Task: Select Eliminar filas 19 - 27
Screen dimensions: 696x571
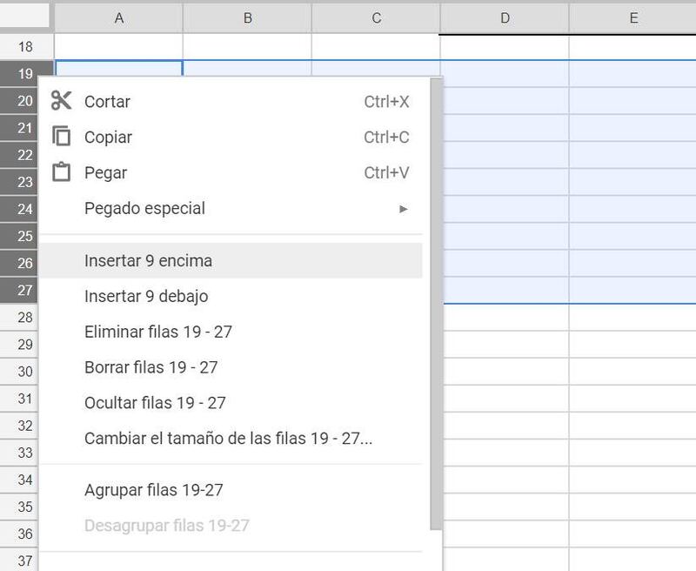Action: coord(158,332)
